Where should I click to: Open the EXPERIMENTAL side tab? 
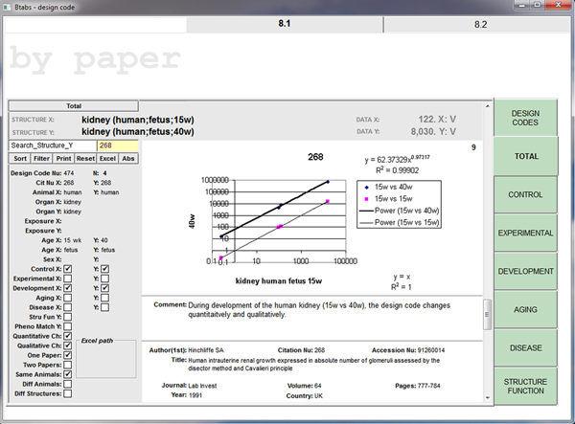coord(525,233)
